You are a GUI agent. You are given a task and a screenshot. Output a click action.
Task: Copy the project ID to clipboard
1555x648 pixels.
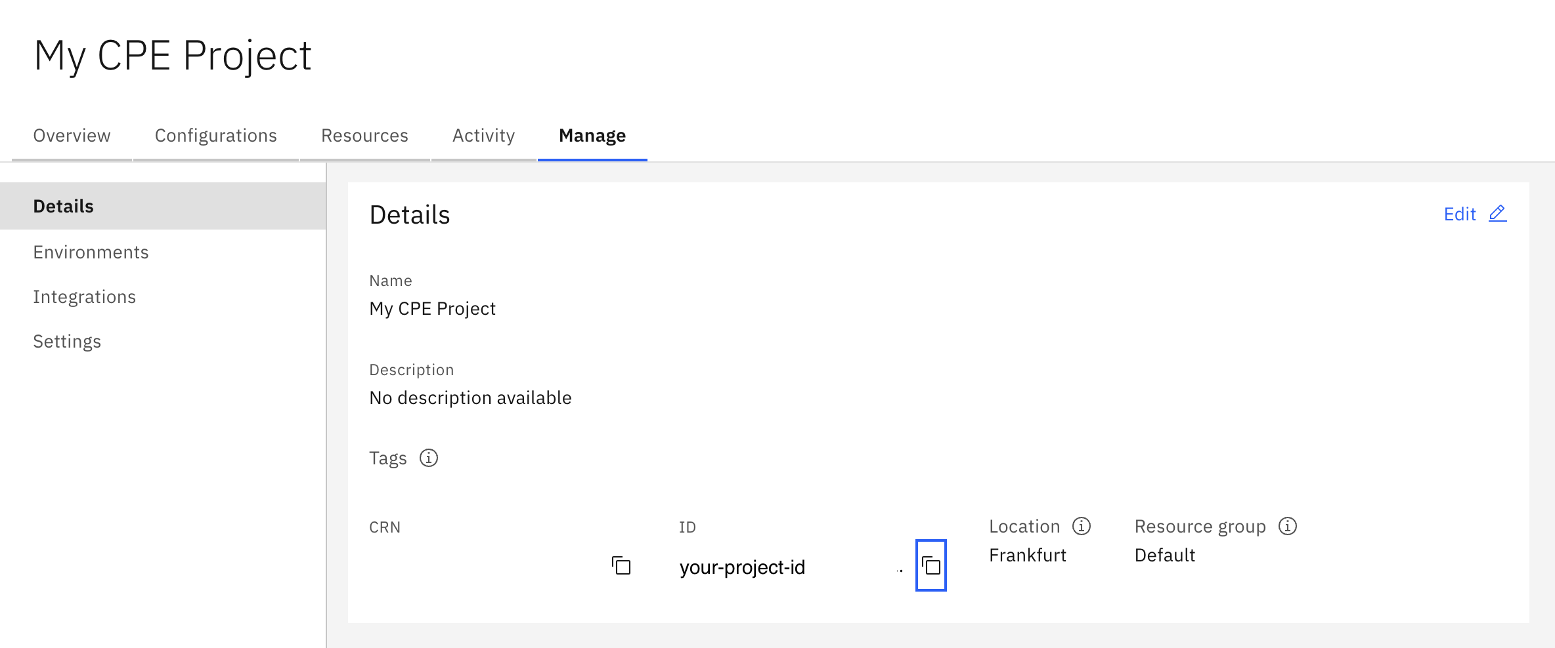pyautogui.click(x=931, y=565)
